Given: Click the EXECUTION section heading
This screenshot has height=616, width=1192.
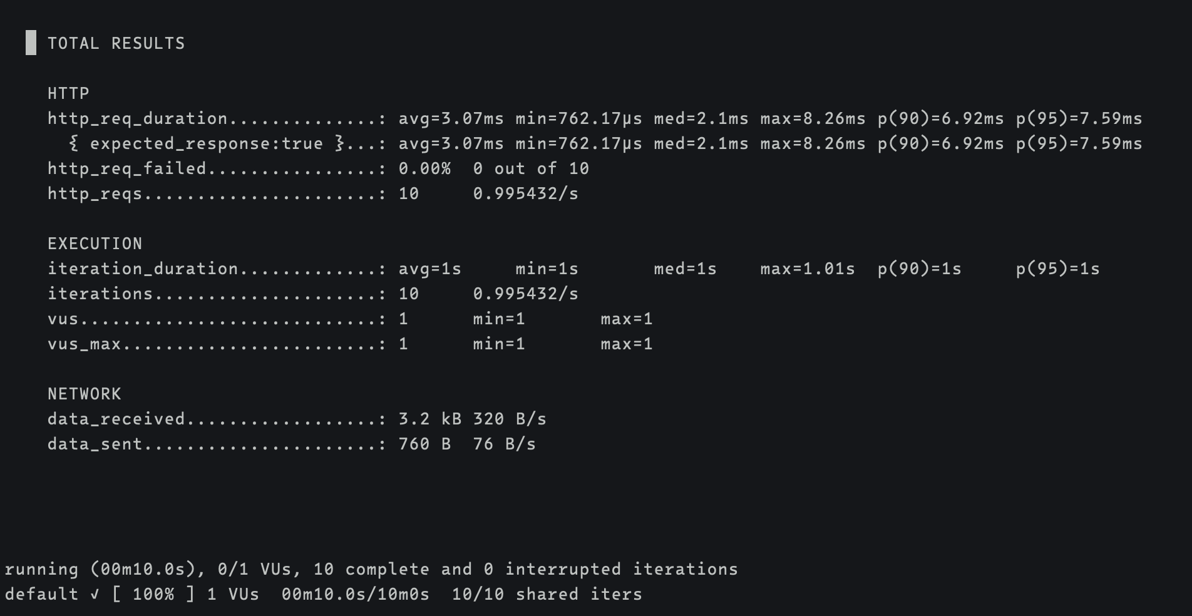Looking at the screenshot, I should point(95,244).
